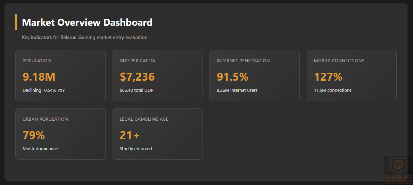Select the 21+ legal gambling age value
Image resolution: width=413 pixels, height=185 pixels.
tap(130, 135)
